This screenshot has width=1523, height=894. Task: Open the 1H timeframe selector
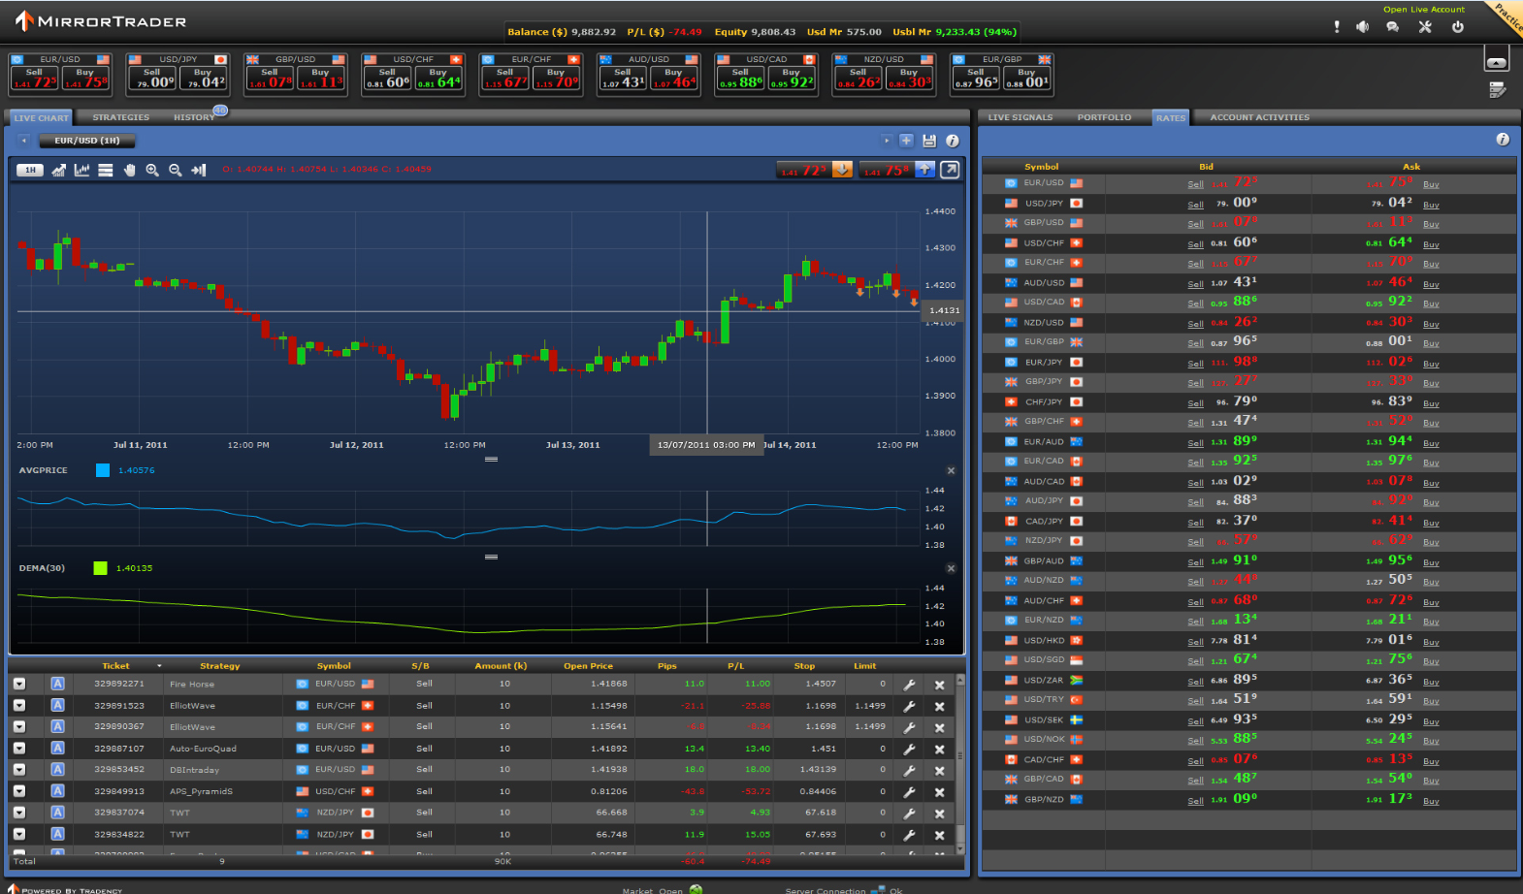click(30, 170)
